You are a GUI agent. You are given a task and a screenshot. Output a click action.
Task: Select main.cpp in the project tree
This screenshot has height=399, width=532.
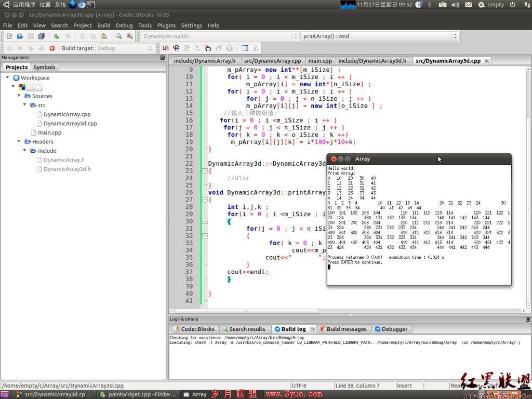point(49,132)
